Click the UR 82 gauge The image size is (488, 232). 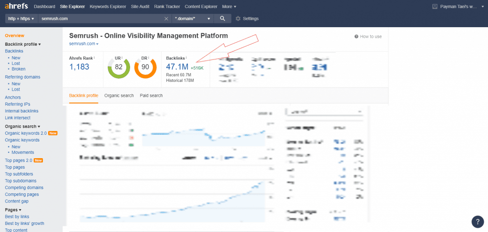pos(119,67)
